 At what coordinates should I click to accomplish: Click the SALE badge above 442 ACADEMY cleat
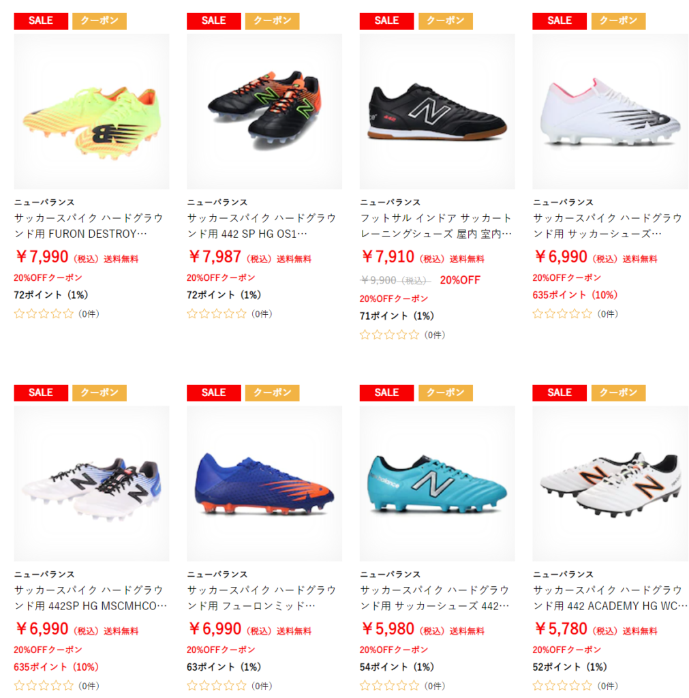tap(560, 393)
